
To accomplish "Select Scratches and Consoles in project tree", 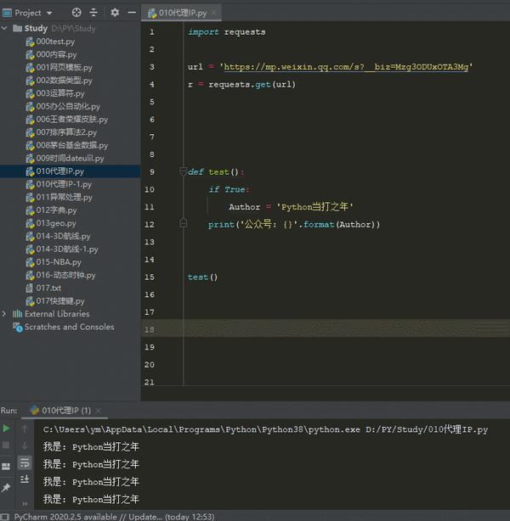I will point(68,327).
